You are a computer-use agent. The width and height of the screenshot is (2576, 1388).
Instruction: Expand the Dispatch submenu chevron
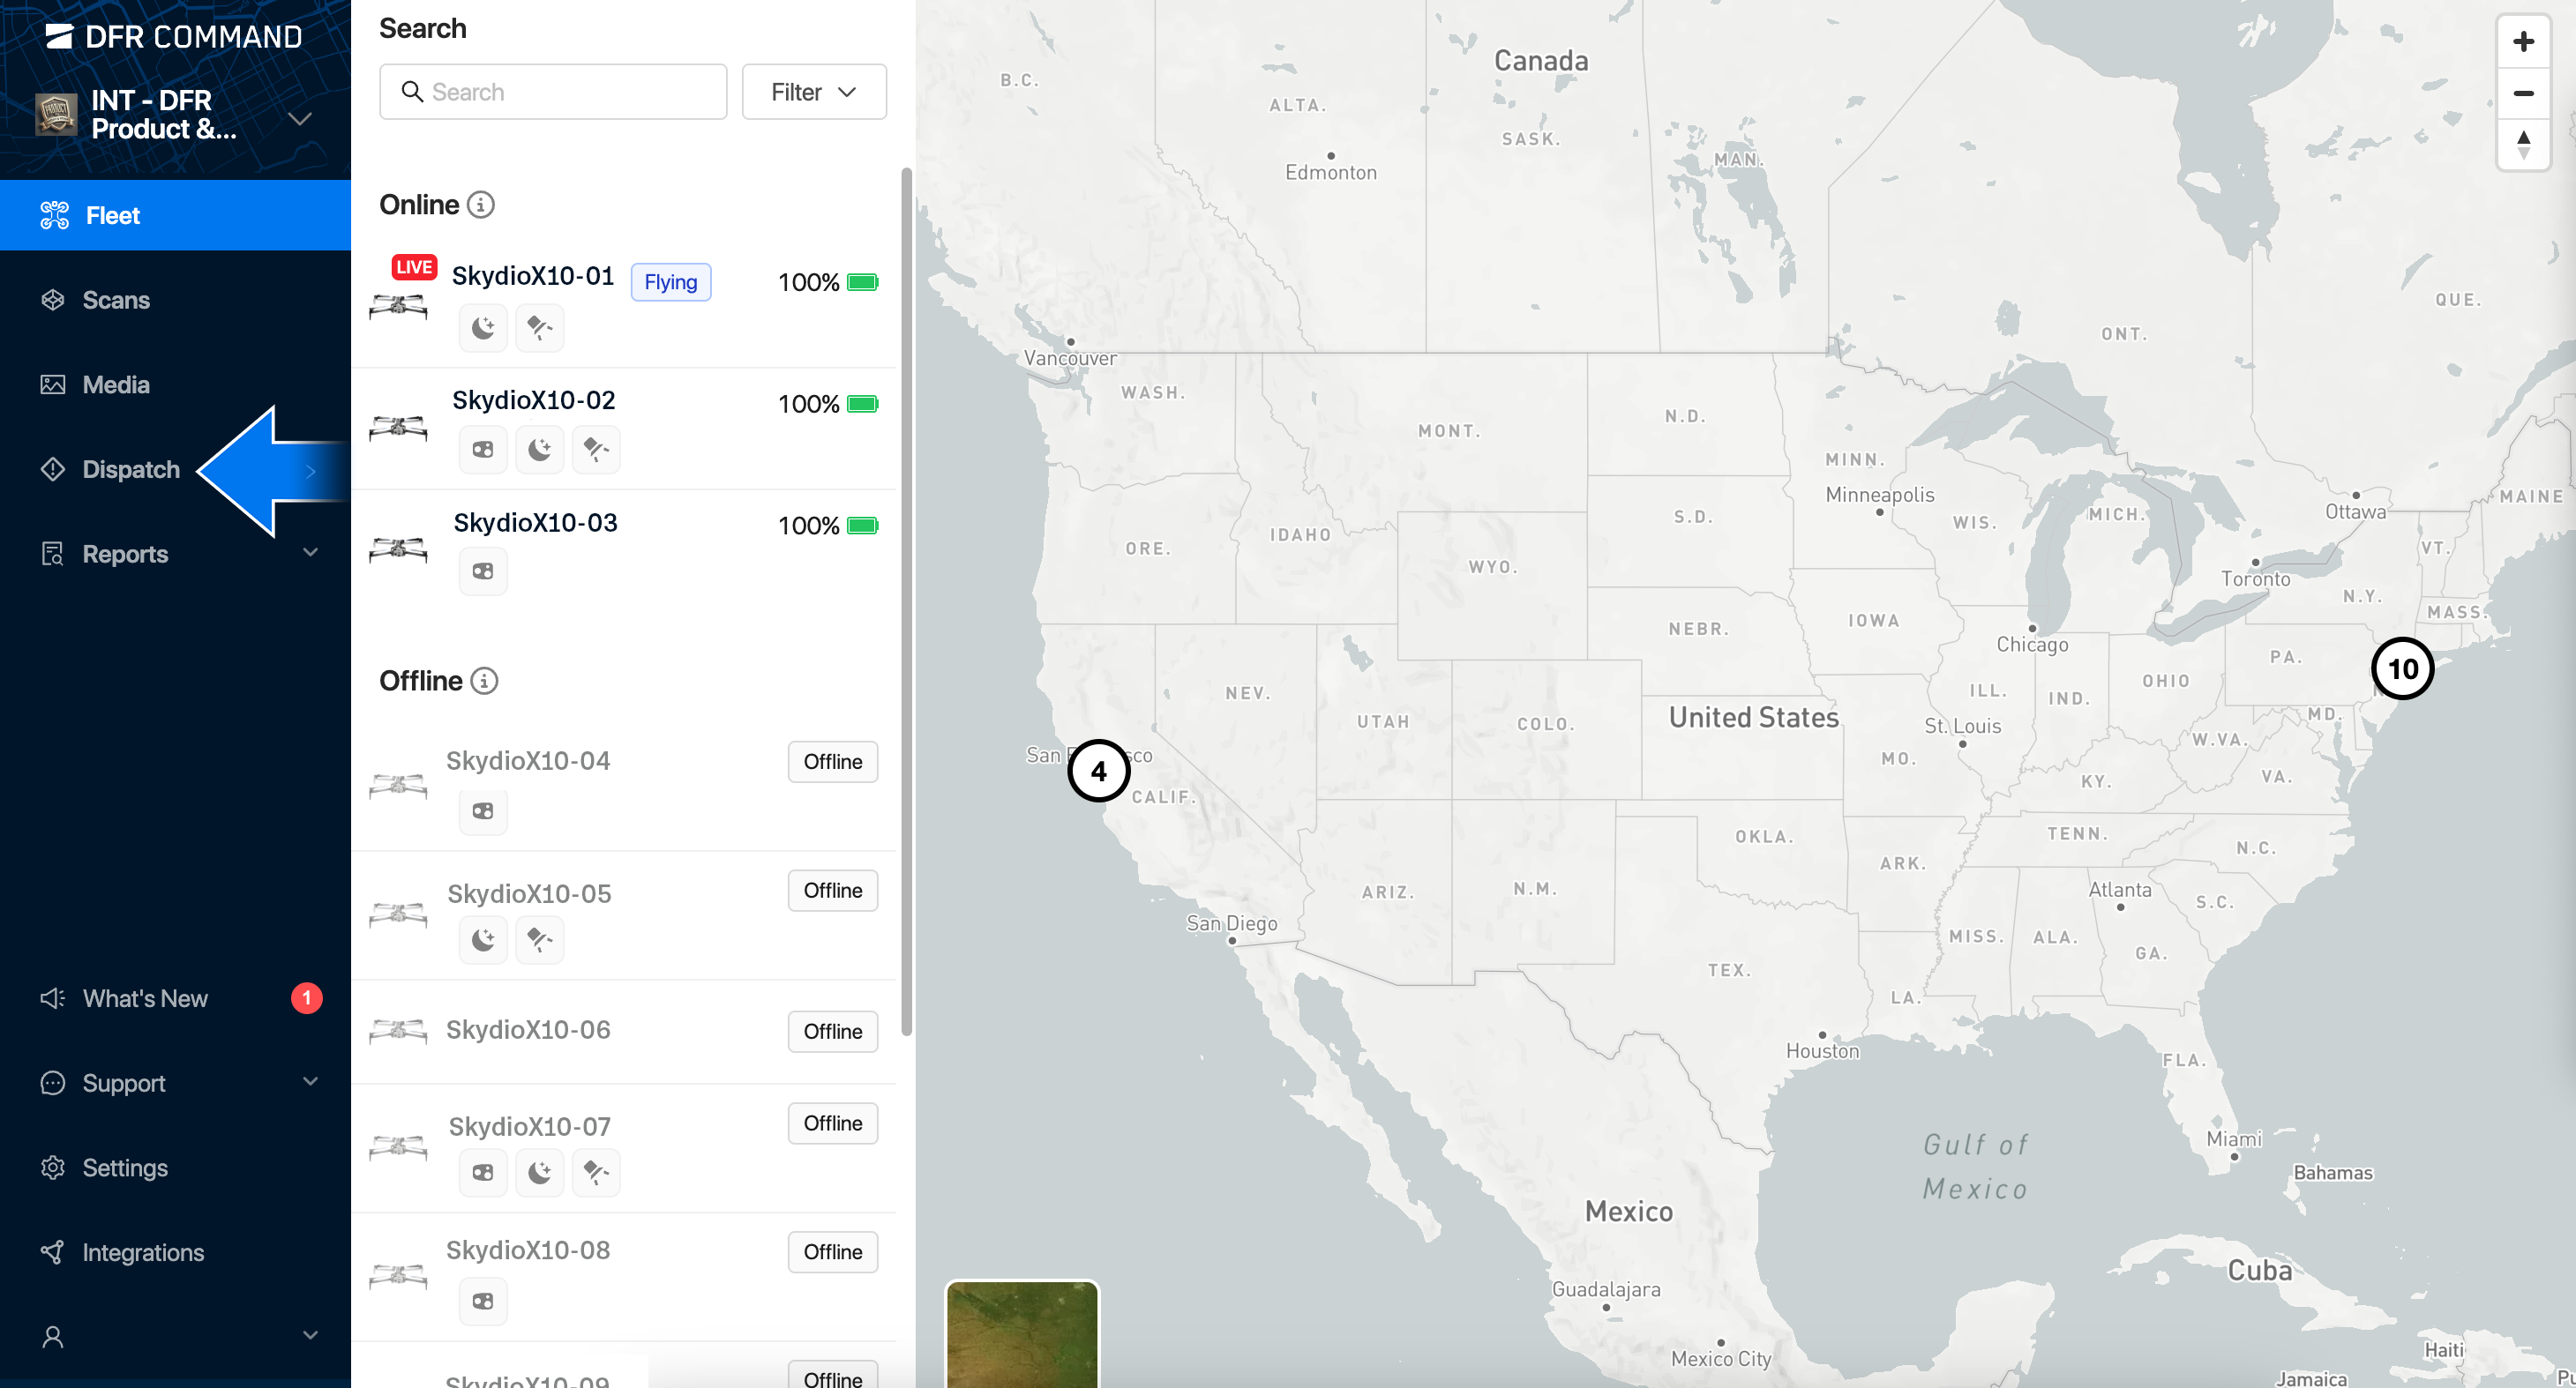pyautogui.click(x=311, y=471)
